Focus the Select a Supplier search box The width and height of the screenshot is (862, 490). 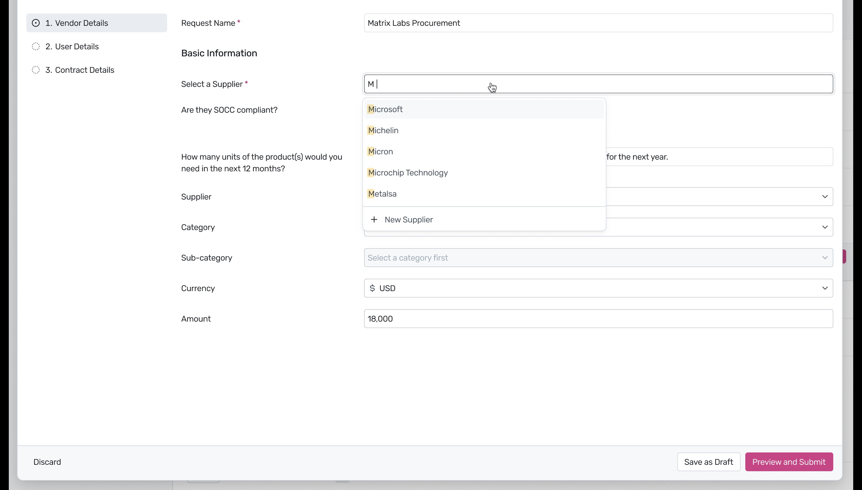[x=598, y=84]
